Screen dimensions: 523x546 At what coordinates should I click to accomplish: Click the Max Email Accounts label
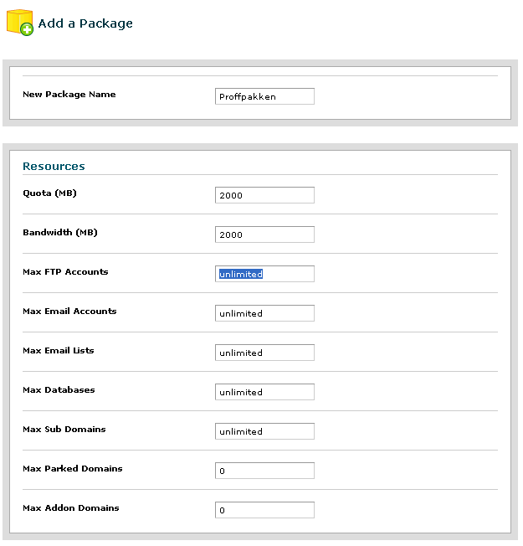[x=69, y=311]
